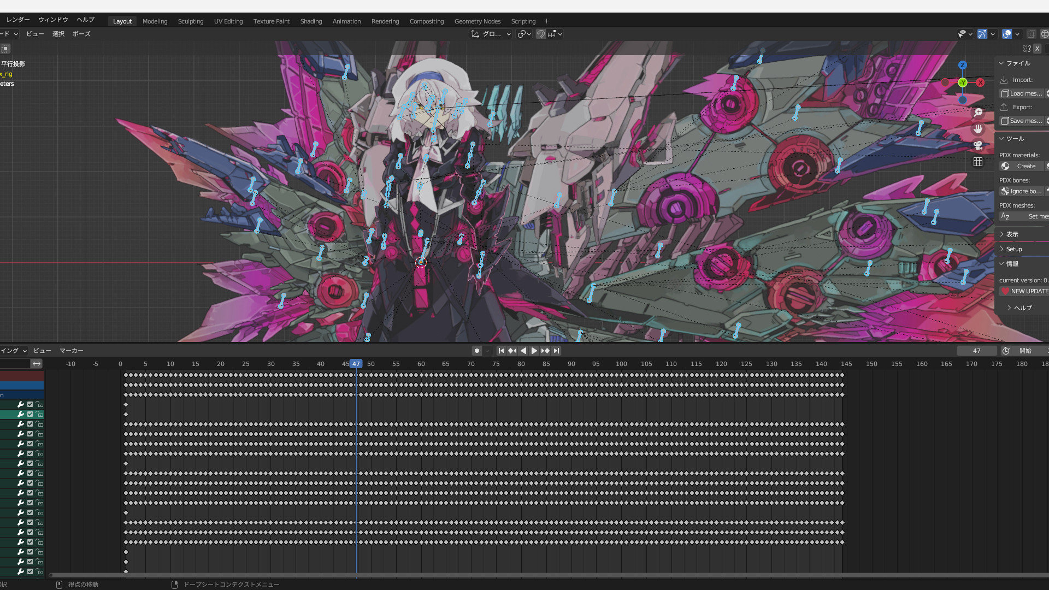Toggle auto keying record button
Screen dimensions: 1049x590
(477, 351)
